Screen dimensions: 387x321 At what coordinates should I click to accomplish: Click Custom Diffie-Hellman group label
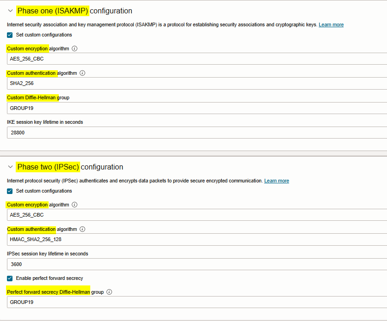click(x=38, y=98)
